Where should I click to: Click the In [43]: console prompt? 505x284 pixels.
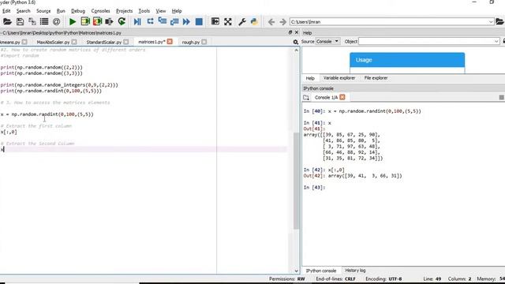point(314,188)
